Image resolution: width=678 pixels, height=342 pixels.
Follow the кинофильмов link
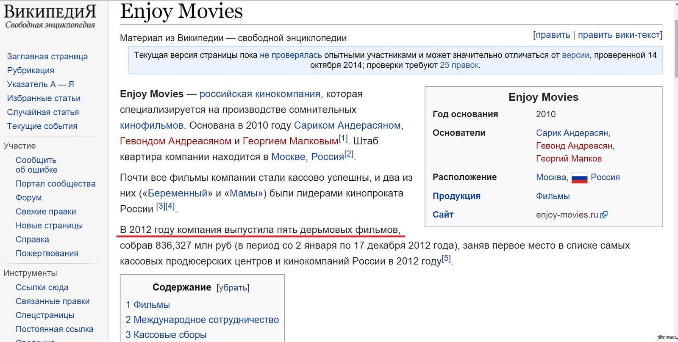click(x=152, y=125)
